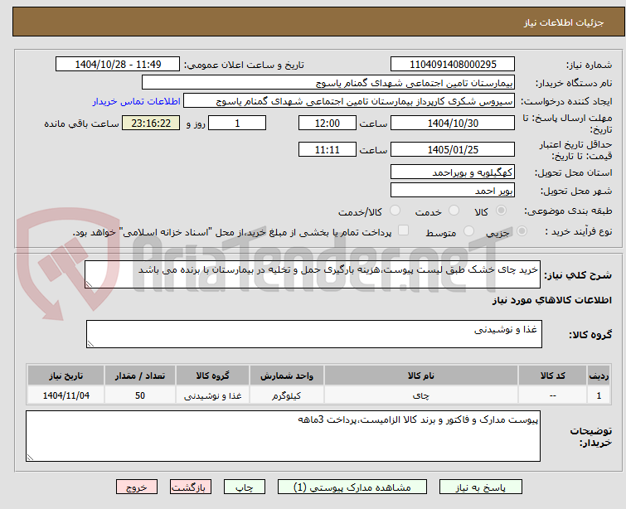The image size is (626, 509).
Task: Click the گروه کالا table column header
Action: [x=212, y=376]
